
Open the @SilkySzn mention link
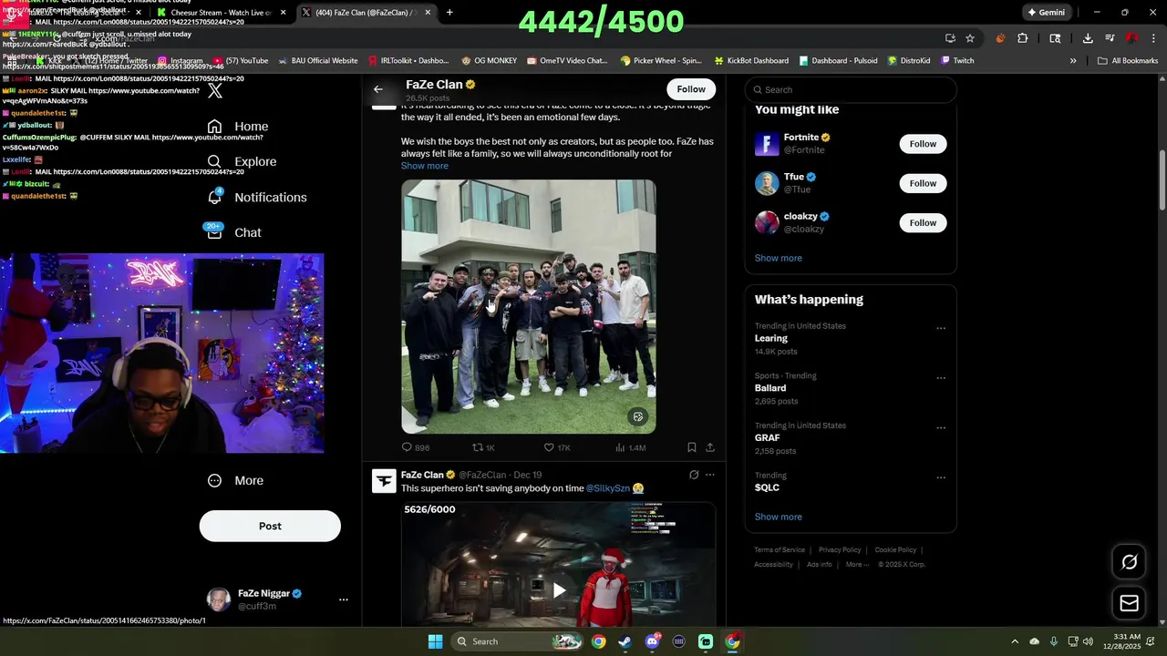(608, 488)
